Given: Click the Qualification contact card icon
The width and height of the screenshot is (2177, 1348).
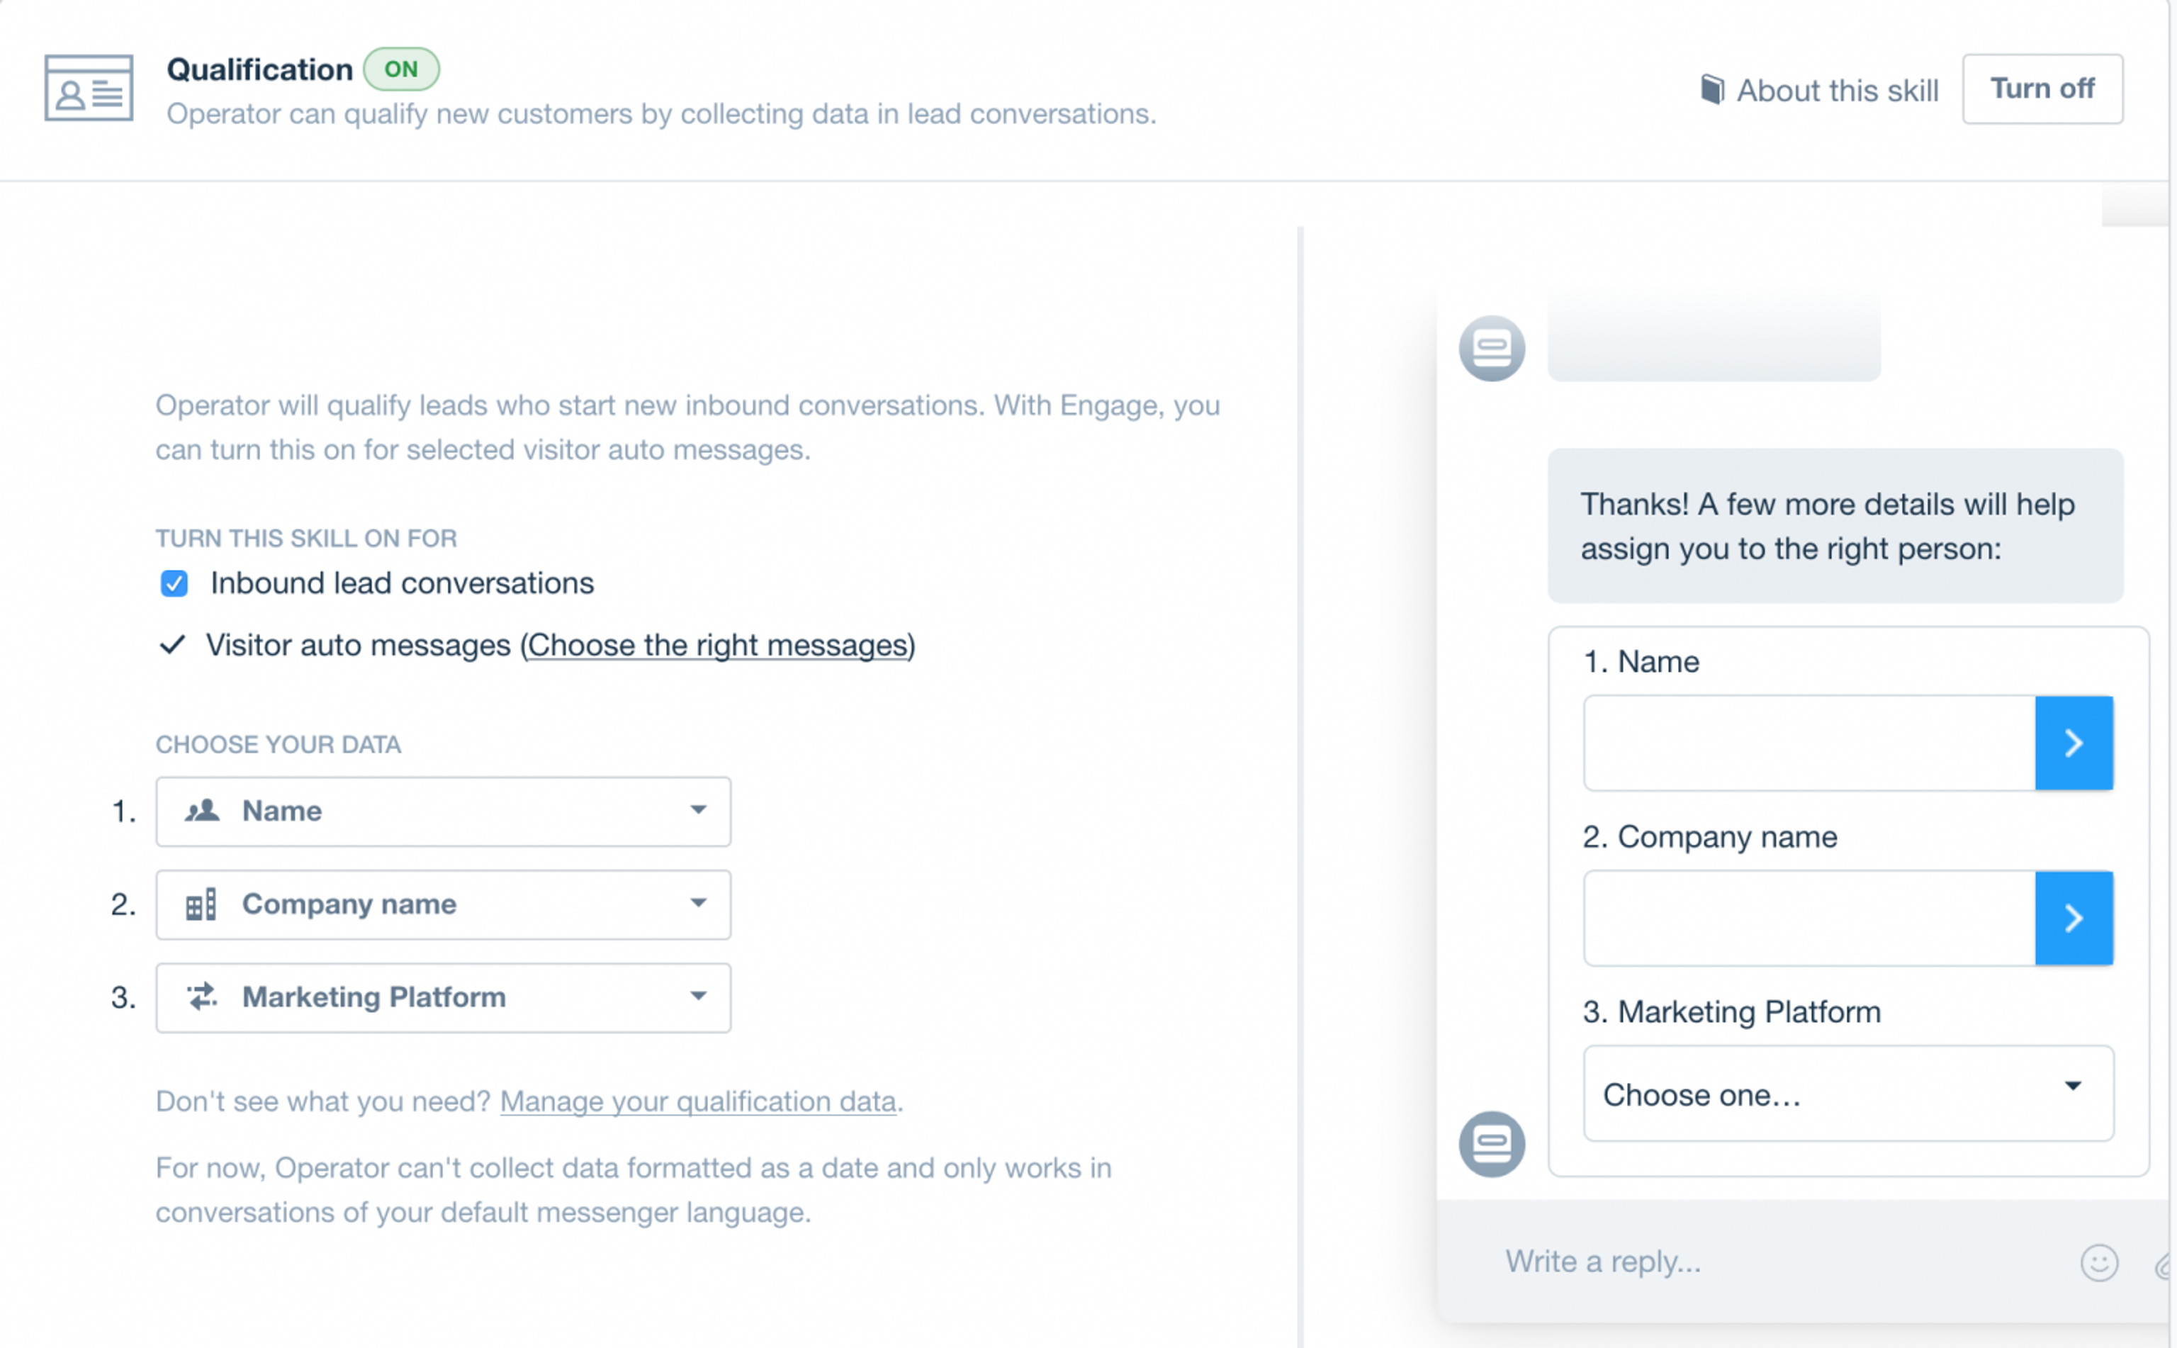Looking at the screenshot, I should [x=89, y=87].
